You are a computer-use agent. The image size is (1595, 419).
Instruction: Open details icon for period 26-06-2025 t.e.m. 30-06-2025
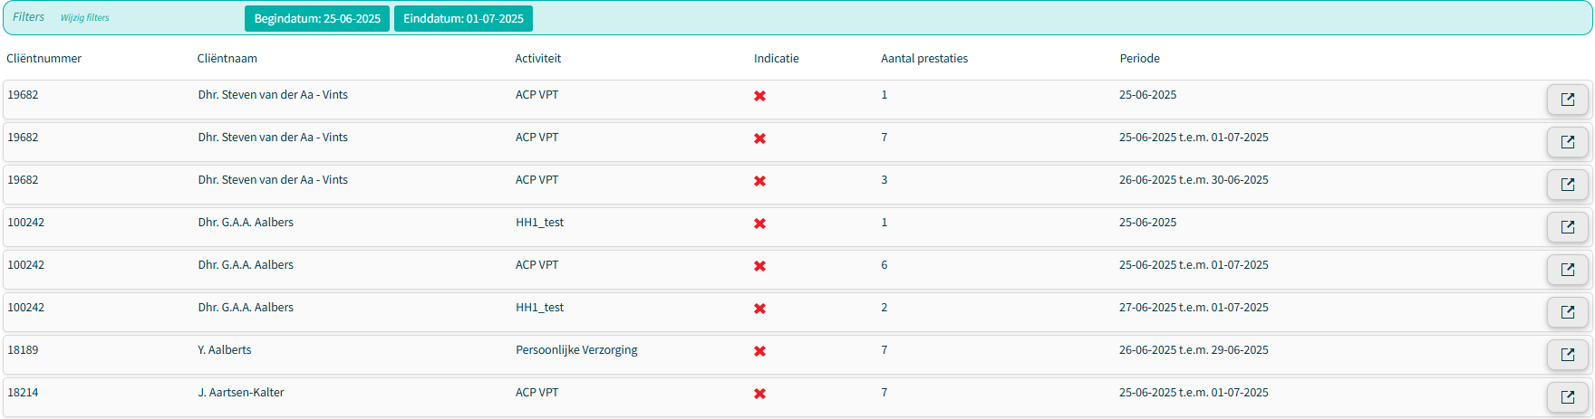(1567, 185)
